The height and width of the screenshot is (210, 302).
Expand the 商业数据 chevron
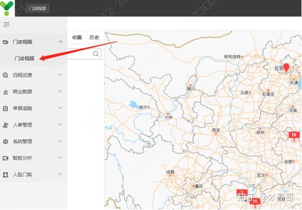61,91
